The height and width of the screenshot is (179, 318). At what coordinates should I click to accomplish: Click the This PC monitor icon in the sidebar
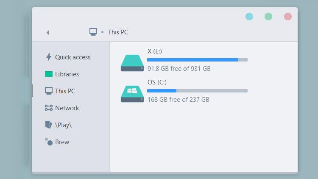(49, 91)
